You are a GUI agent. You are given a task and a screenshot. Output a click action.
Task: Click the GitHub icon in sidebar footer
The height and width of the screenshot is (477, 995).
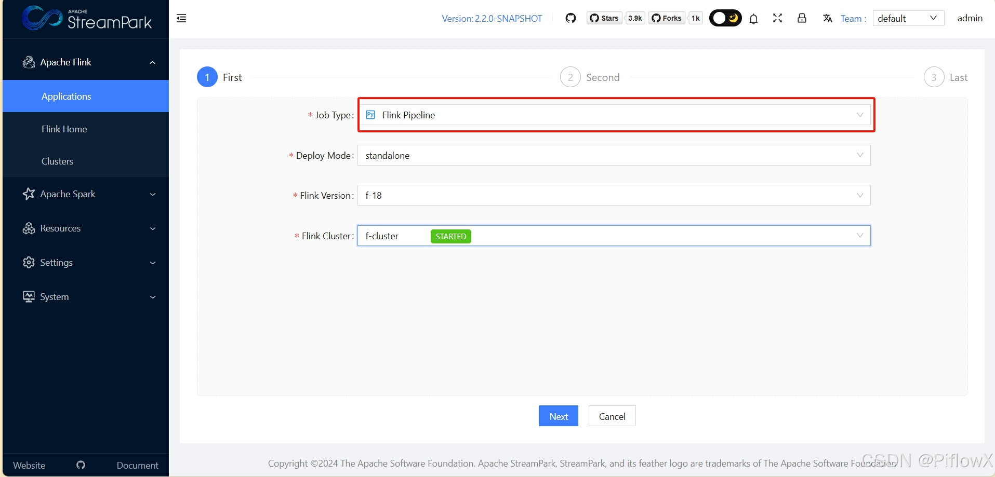[x=81, y=465]
